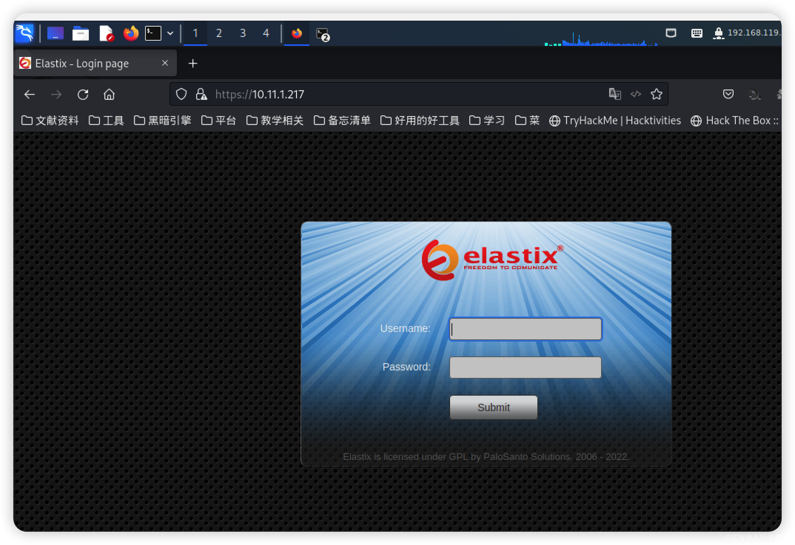Open the 学习 bookmarks folder
The image size is (795, 545).
(487, 121)
